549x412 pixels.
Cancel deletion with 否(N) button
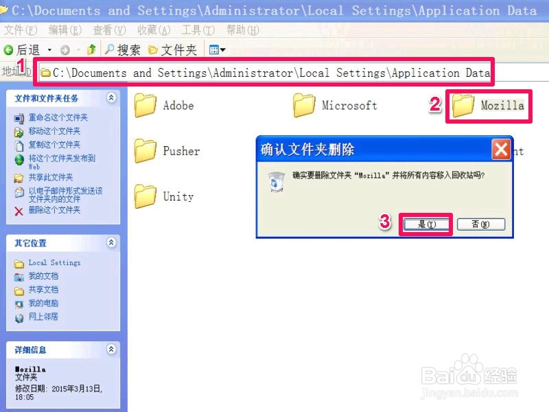tap(481, 225)
